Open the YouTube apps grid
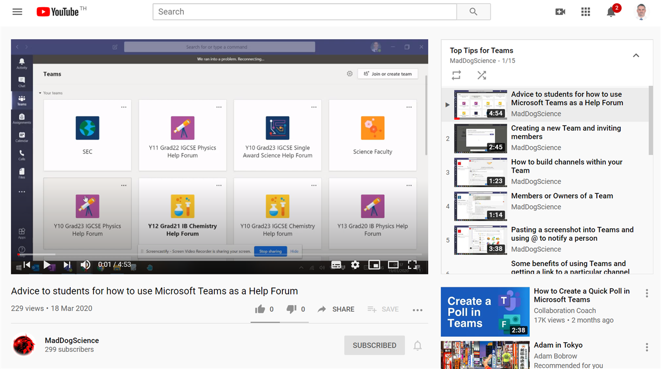661x369 pixels. (586, 11)
